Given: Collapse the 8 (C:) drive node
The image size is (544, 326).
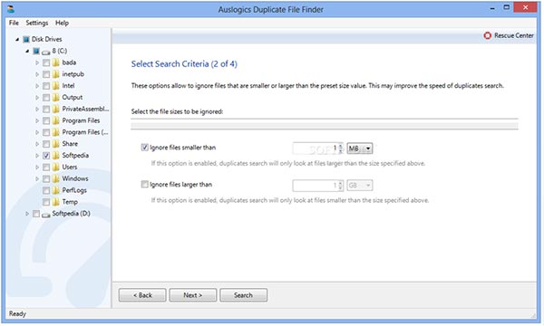Looking at the screenshot, I should tap(27, 51).
